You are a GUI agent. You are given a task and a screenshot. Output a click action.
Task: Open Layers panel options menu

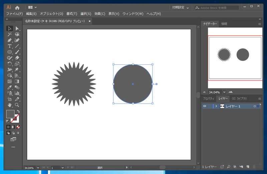260,99
